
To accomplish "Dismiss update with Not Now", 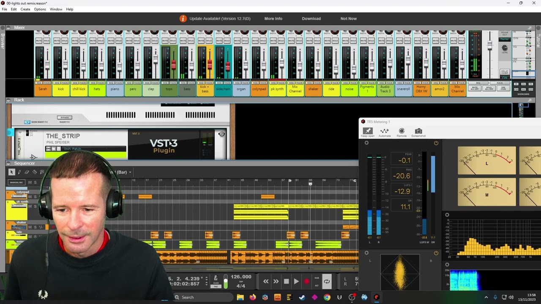I will tap(349, 19).
